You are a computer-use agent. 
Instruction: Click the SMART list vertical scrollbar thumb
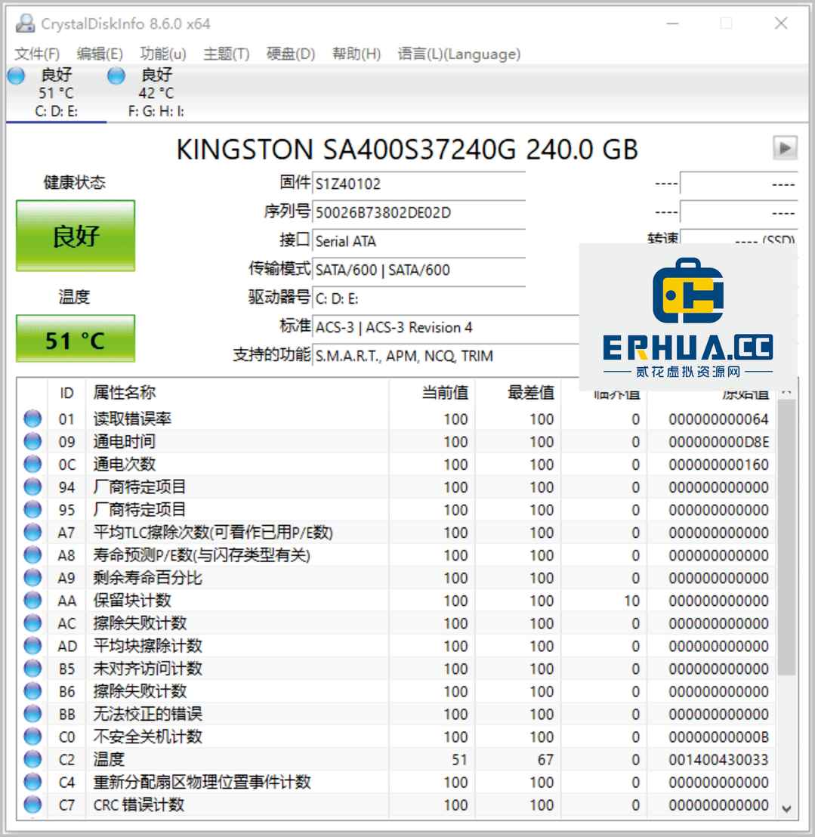tap(786, 538)
